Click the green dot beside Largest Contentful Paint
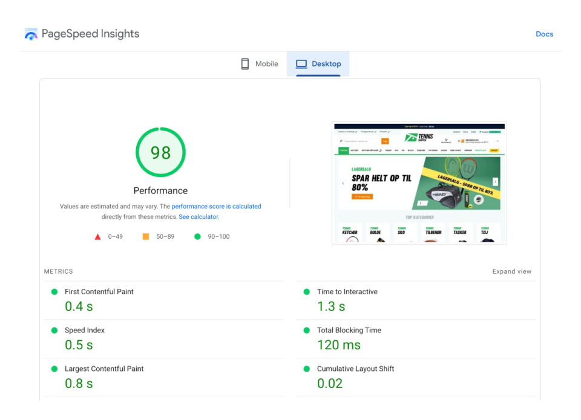This screenshot has width=581, height=420. pyautogui.click(x=56, y=369)
